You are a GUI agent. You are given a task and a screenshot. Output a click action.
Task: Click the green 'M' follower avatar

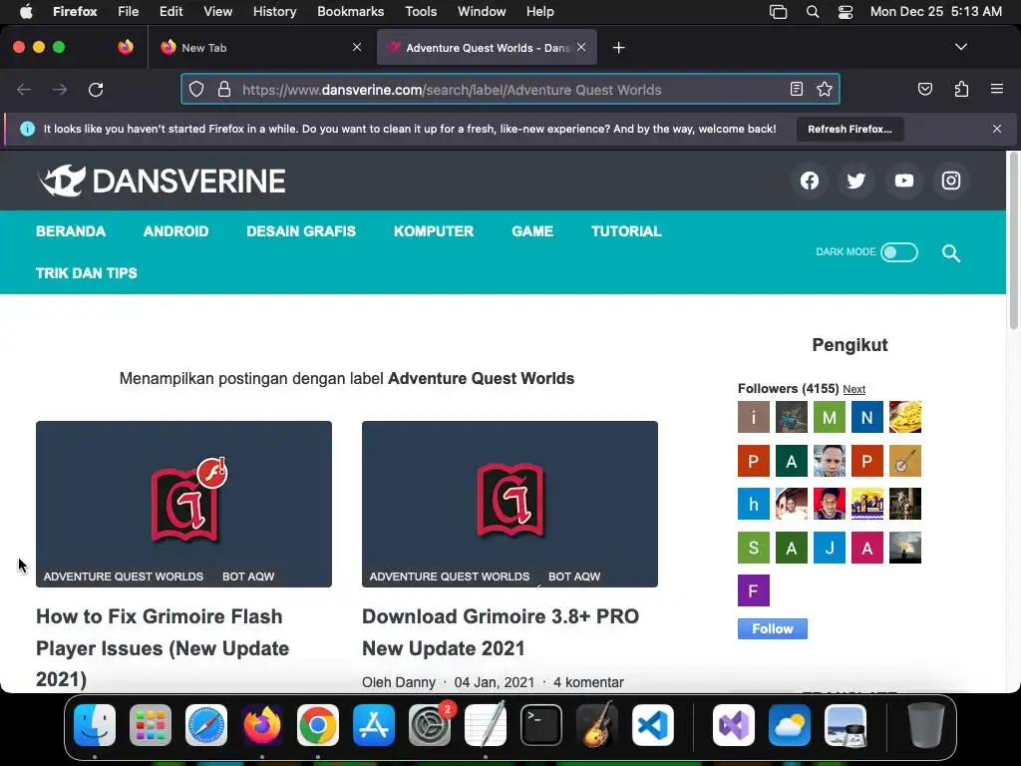click(x=829, y=417)
